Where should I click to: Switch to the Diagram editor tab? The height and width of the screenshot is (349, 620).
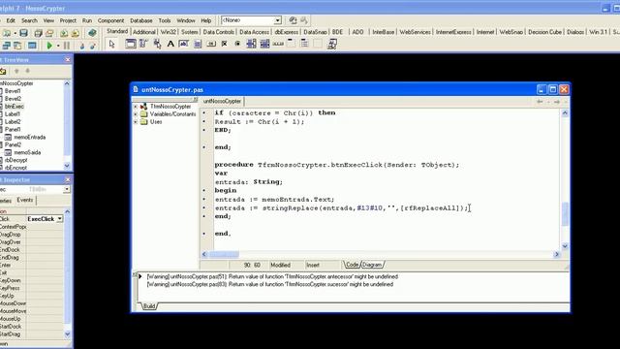click(372, 265)
